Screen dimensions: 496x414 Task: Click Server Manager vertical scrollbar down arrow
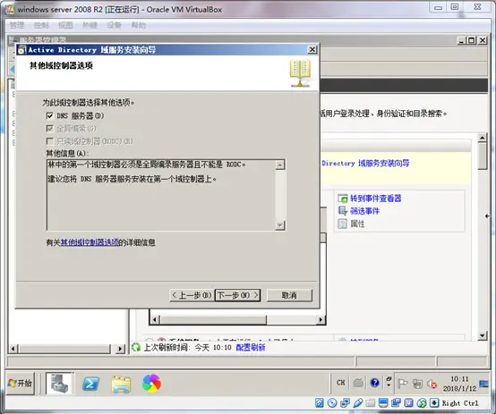(x=482, y=335)
